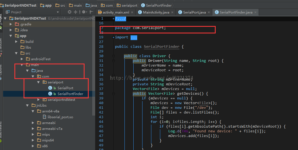Select SerialPort class in project tree
The image size is (298, 150).
(65, 88)
